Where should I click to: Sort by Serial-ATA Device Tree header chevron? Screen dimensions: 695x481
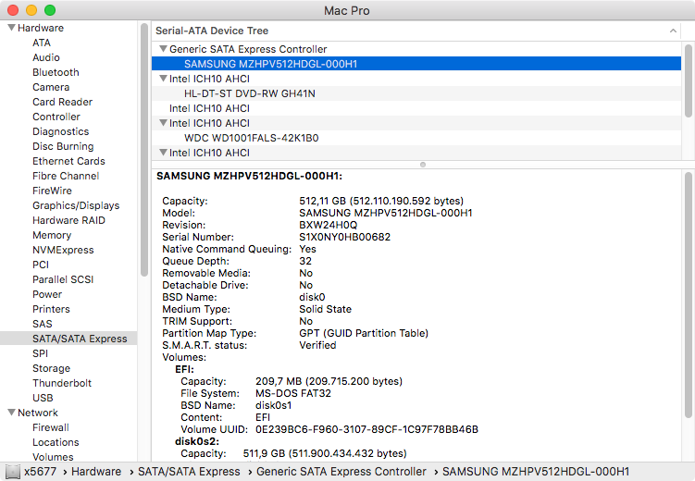(x=673, y=31)
